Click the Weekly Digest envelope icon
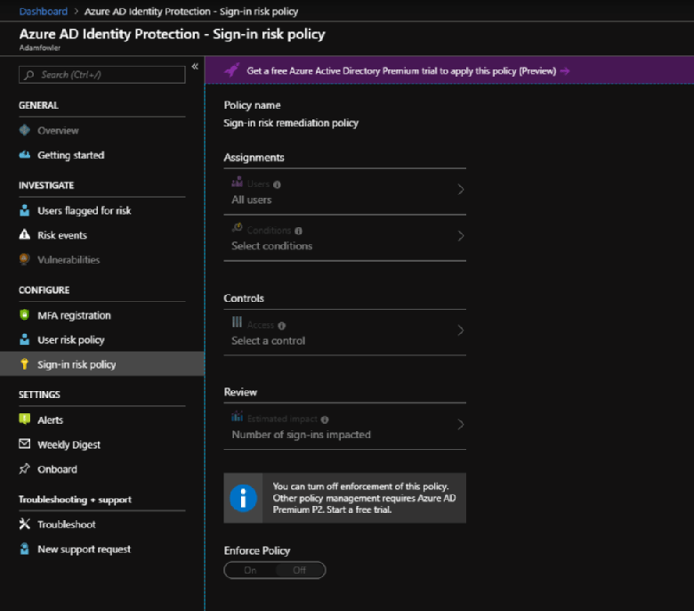694x611 pixels. click(25, 444)
